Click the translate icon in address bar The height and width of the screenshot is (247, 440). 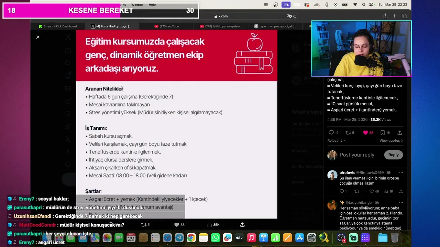coord(289,16)
